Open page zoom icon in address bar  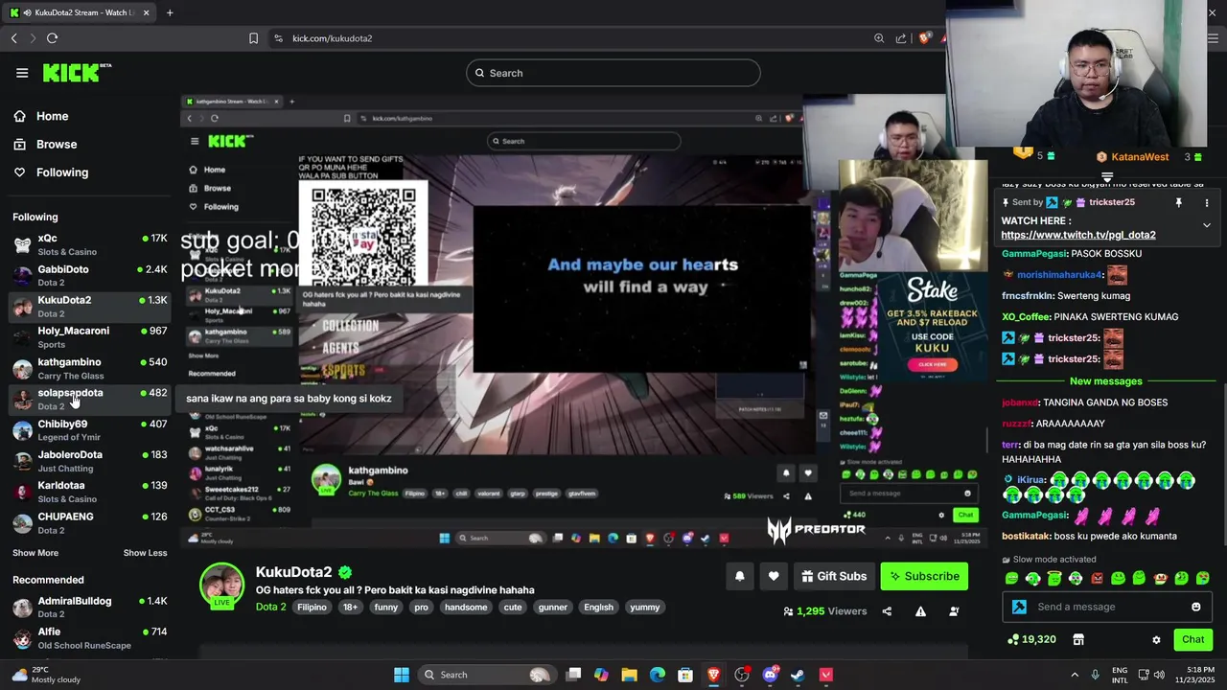[x=879, y=38]
